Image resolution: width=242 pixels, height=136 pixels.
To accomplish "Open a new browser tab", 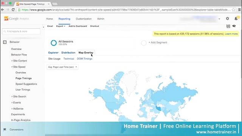I will click(55, 4).
